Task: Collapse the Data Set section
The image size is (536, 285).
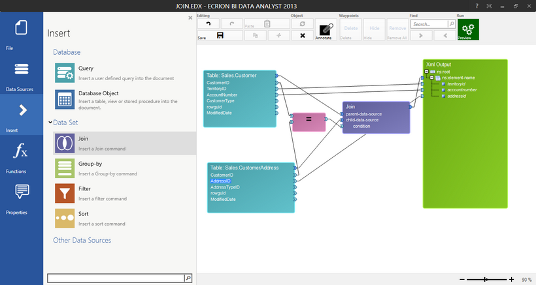Action: tap(50, 122)
